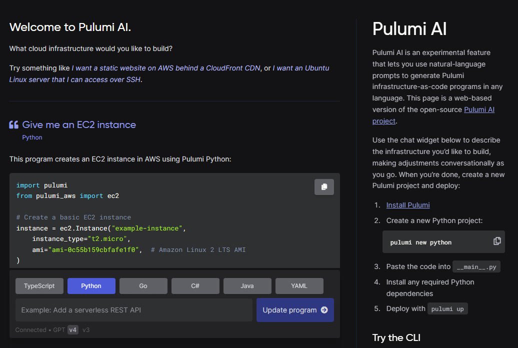
Task: Click the "__main__.py" filename badge
Action: pos(475,266)
